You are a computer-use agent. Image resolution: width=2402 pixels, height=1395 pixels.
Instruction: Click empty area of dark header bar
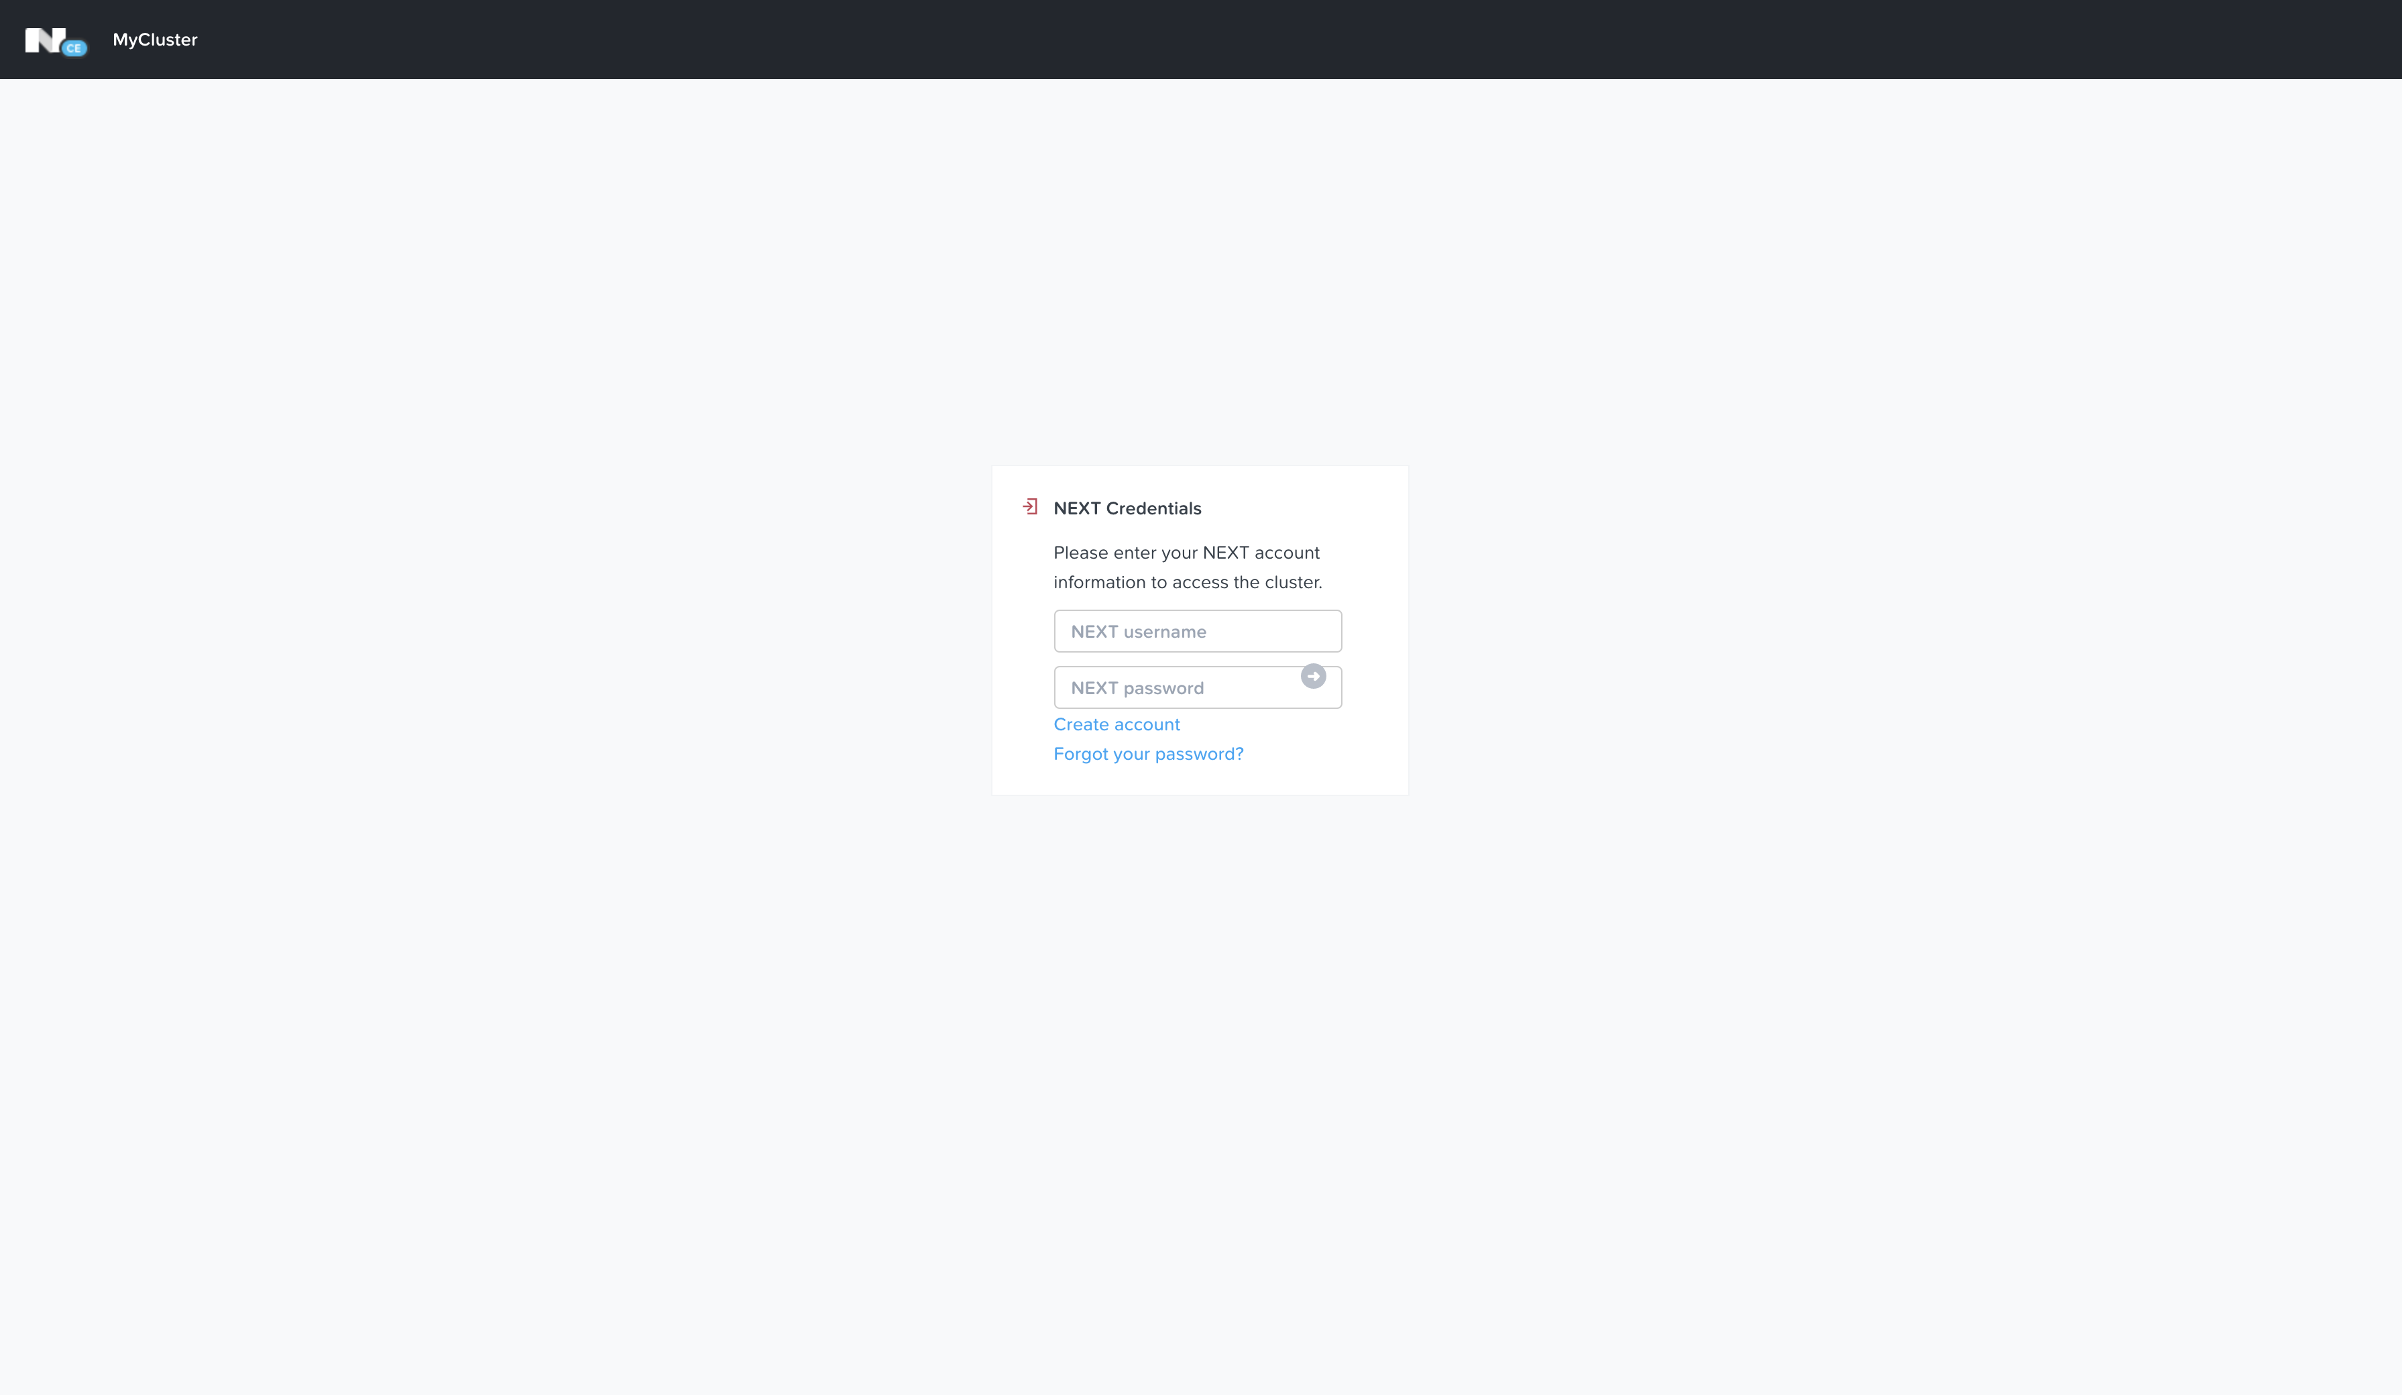click(x=1239, y=40)
